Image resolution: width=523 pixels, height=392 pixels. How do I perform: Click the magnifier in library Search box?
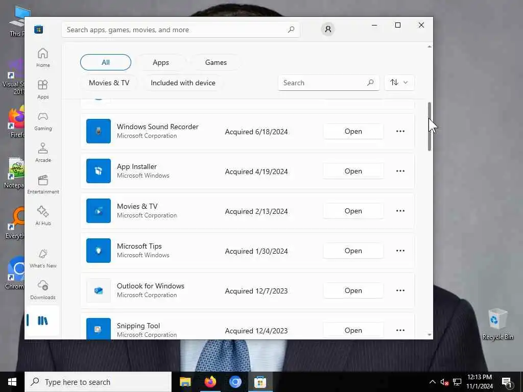tap(370, 83)
